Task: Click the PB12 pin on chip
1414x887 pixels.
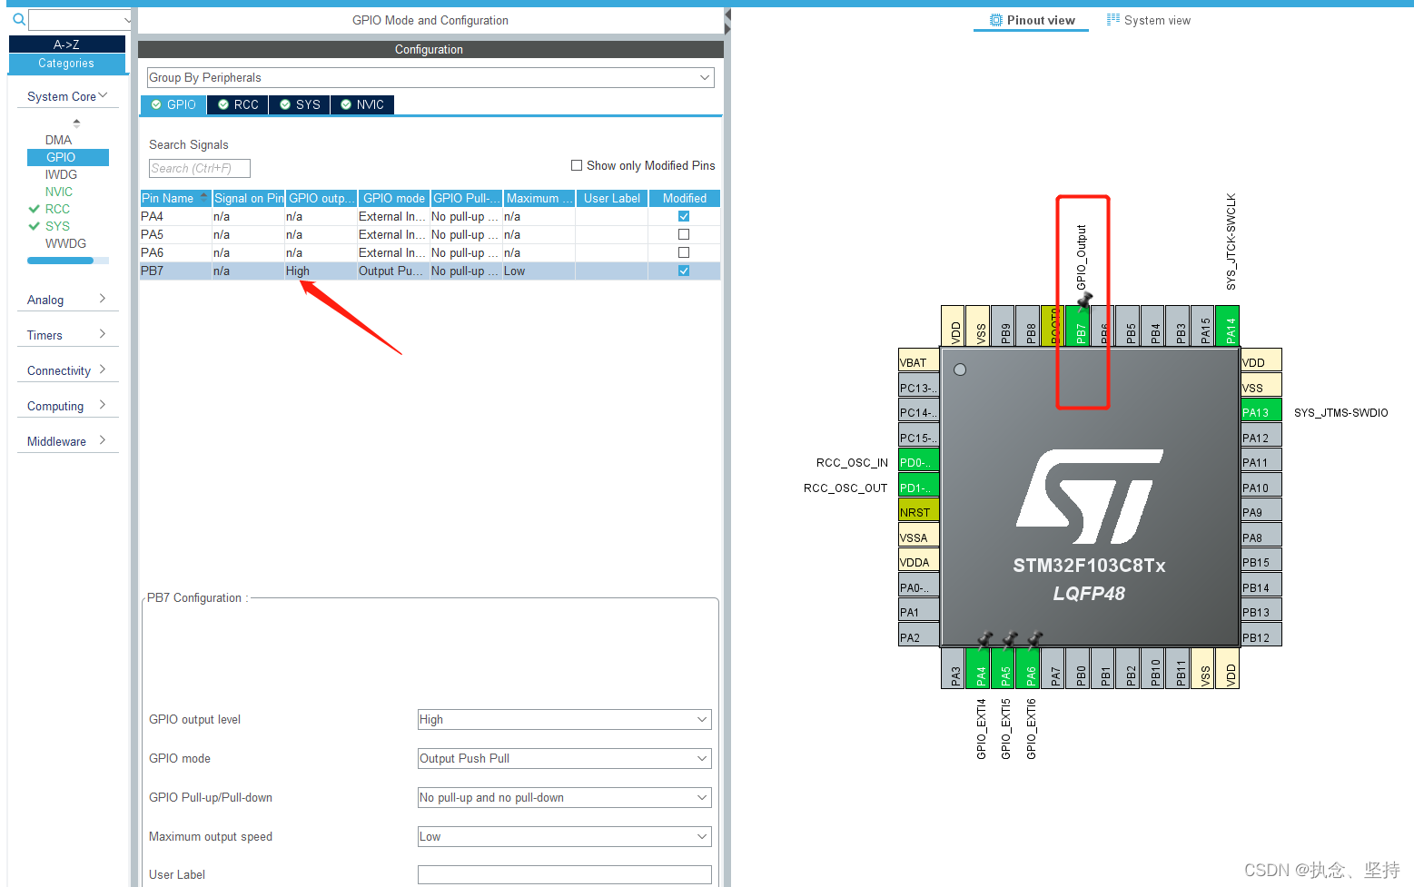Action: (x=1261, y=636)
